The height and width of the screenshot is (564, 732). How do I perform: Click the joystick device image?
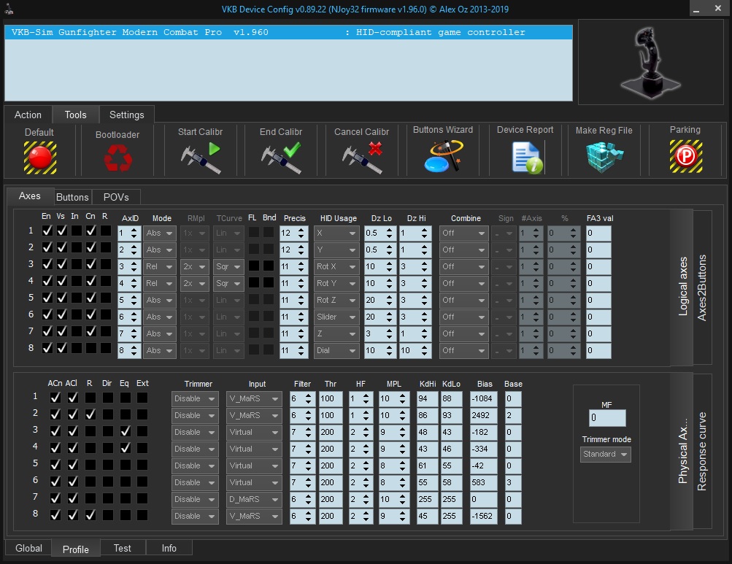pyautogui.click(x=651, y=62)
